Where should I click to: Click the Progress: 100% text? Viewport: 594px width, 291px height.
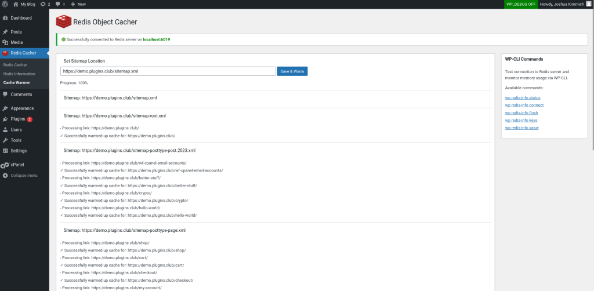[x=74, y=82]
